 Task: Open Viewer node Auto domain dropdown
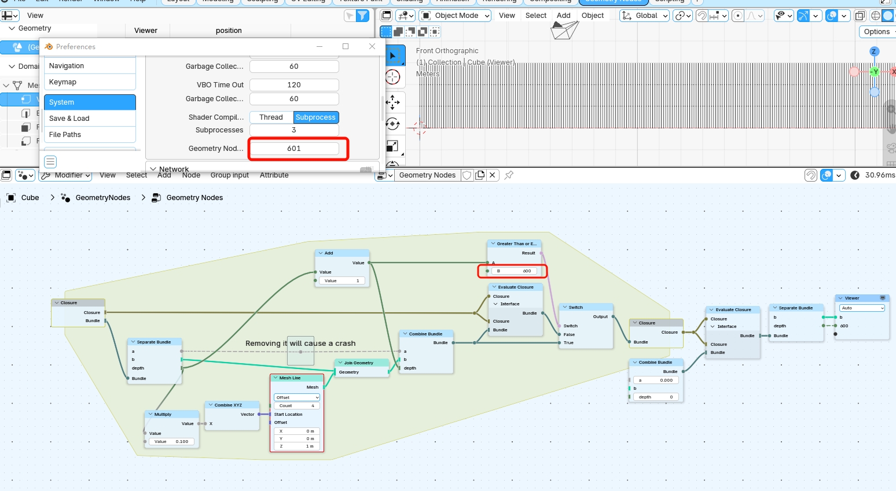click(x=862, y=308)
